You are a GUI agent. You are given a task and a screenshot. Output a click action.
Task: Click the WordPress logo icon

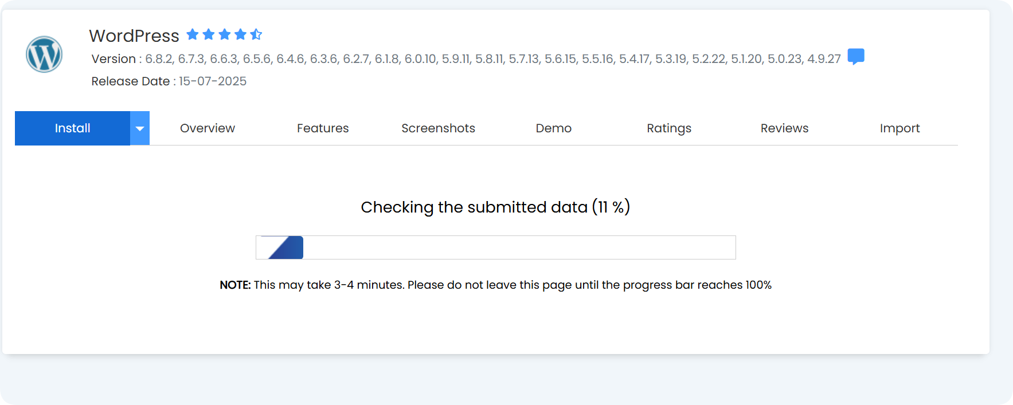(x=44, y=54)
